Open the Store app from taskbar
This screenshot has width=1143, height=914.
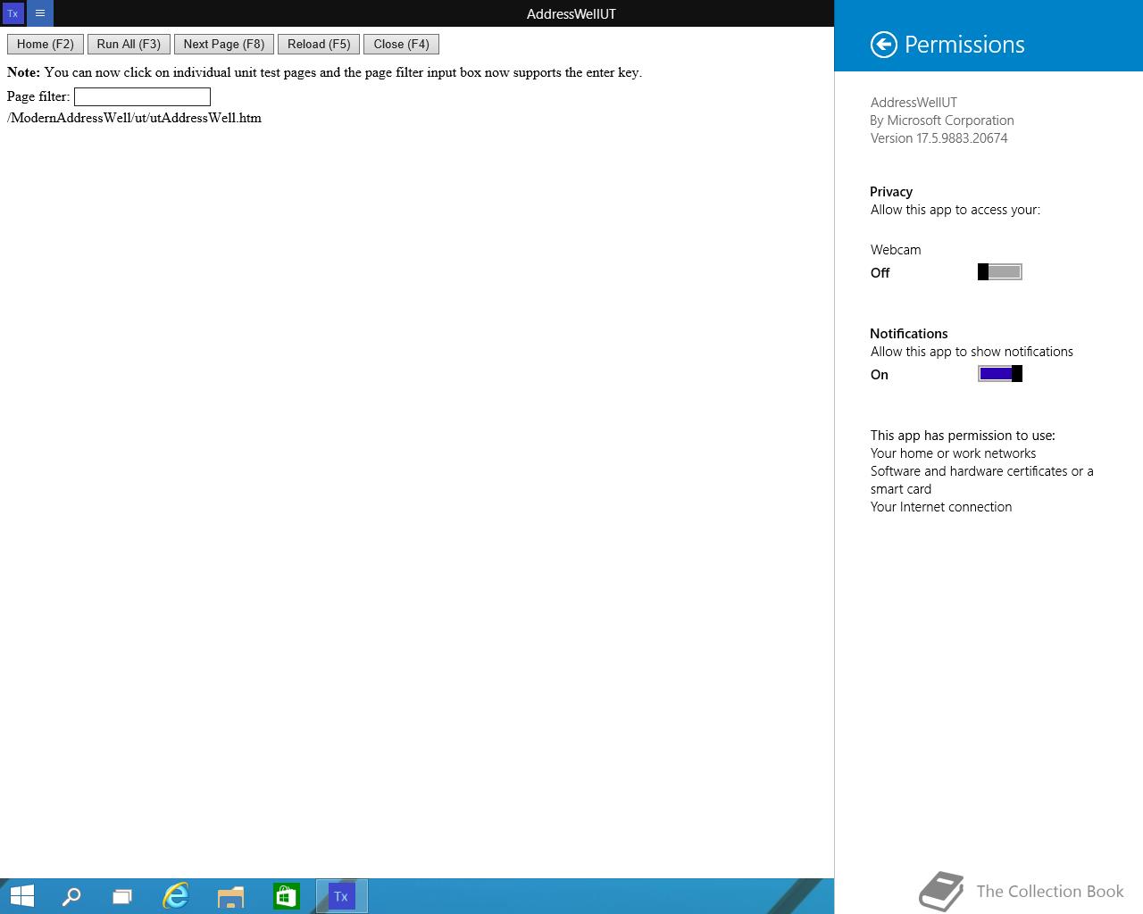click(286, 896)
